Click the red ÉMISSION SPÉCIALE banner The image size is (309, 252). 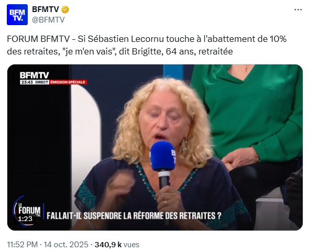point(68,82)
